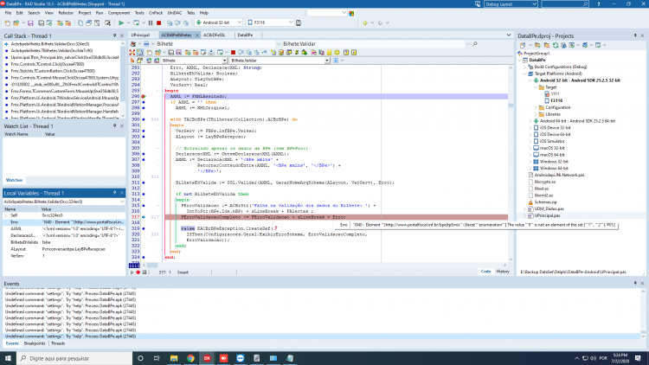Switch to the Breakpoints tab
This screenshot has width=649, height=365.
tap(35, 343)
